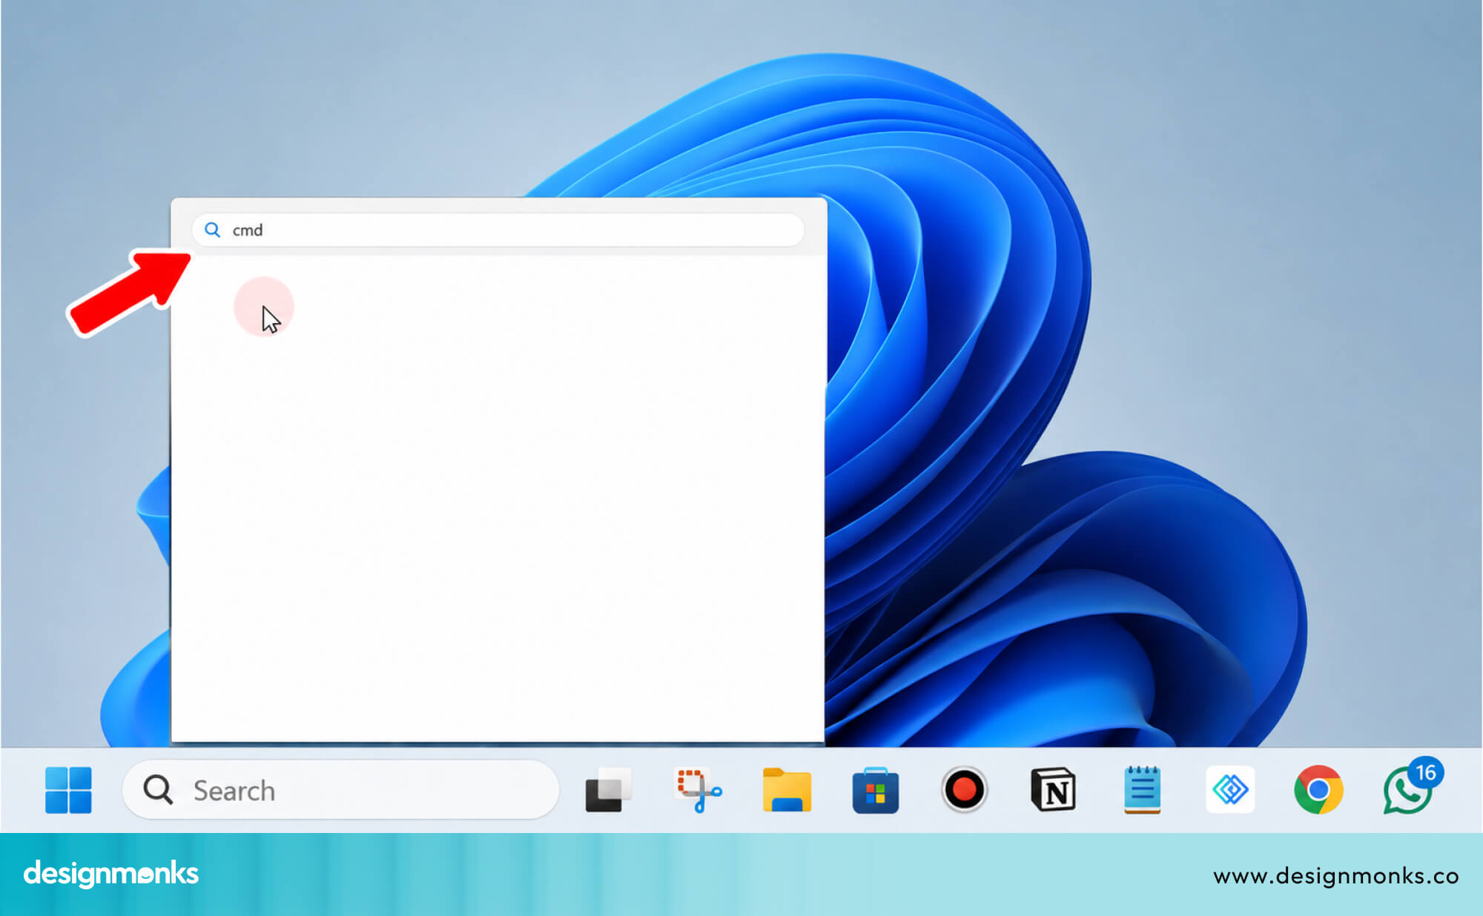Open the Windows Start menu
The width and height of the screenshot is (1483, 916).
tap(68, 790)
